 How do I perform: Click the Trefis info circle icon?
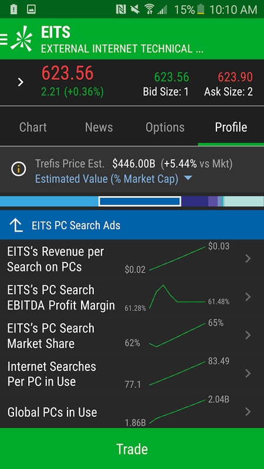(x=19, y=169)
